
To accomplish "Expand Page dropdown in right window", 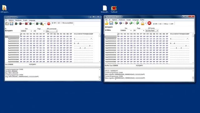I will pos(144,30).
